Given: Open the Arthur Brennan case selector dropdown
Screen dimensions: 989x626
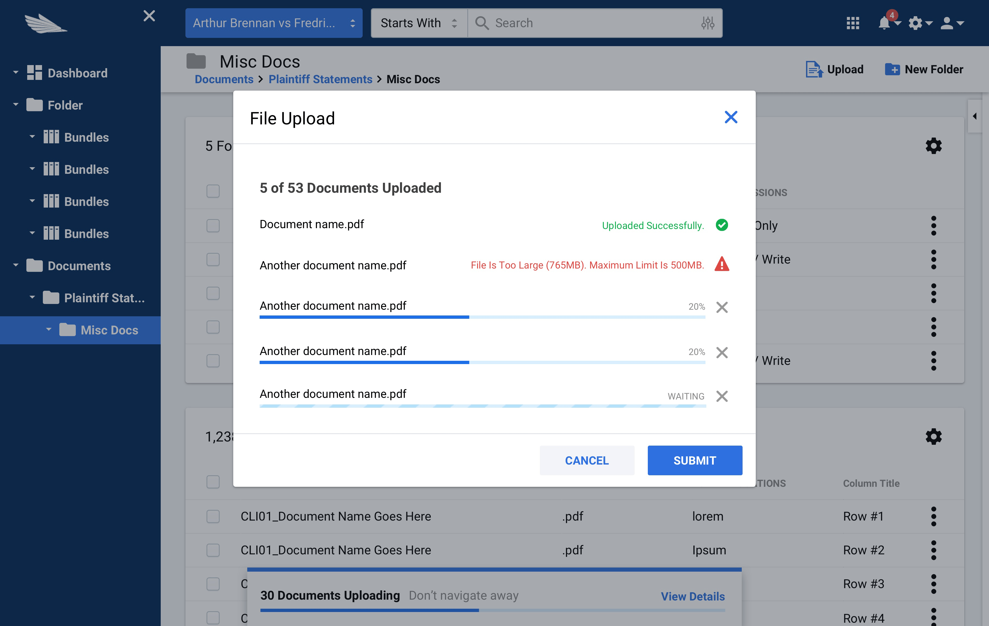Looking at the screenshot, I should (274, 23).
